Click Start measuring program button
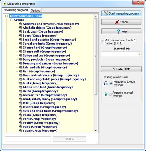The width and height of the screenshot is (146, 151). 121,13
